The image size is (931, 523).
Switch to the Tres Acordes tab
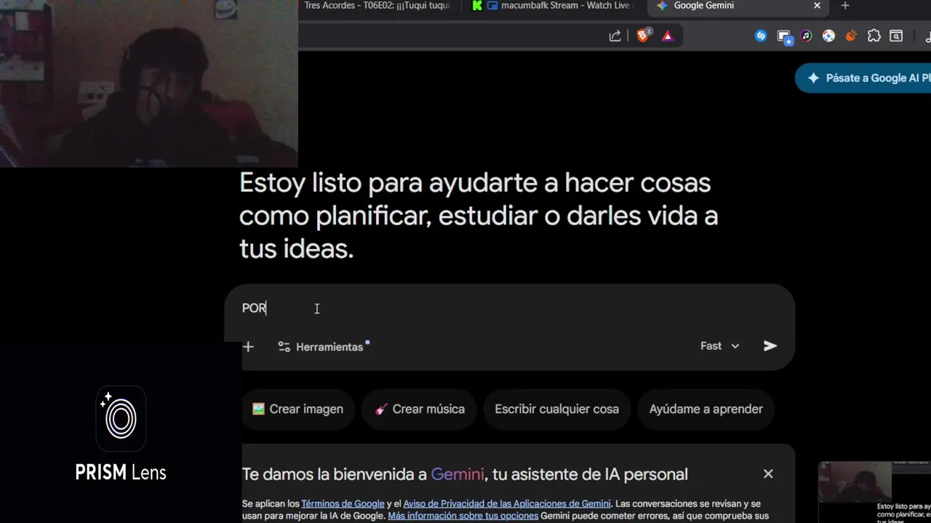377,6
